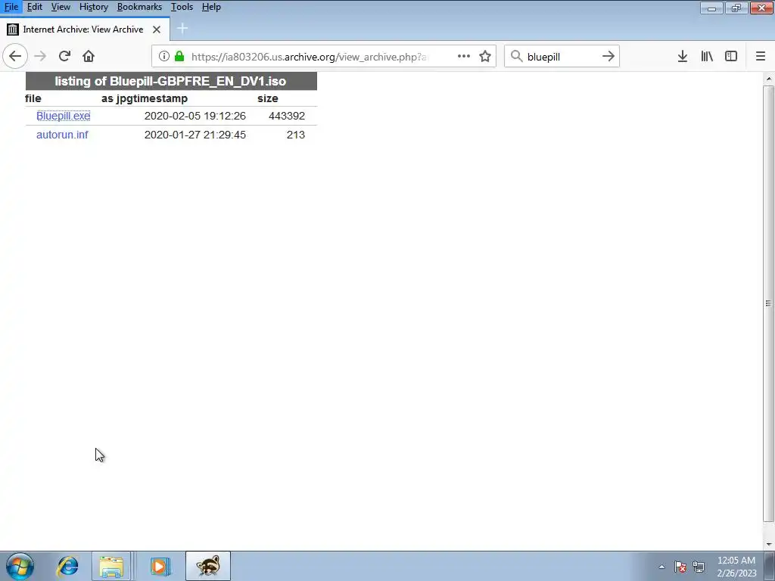Click the search box containing bluepill
Image resolution: width=775 pixels, height=581 pixels.
[x=561, y=56]
